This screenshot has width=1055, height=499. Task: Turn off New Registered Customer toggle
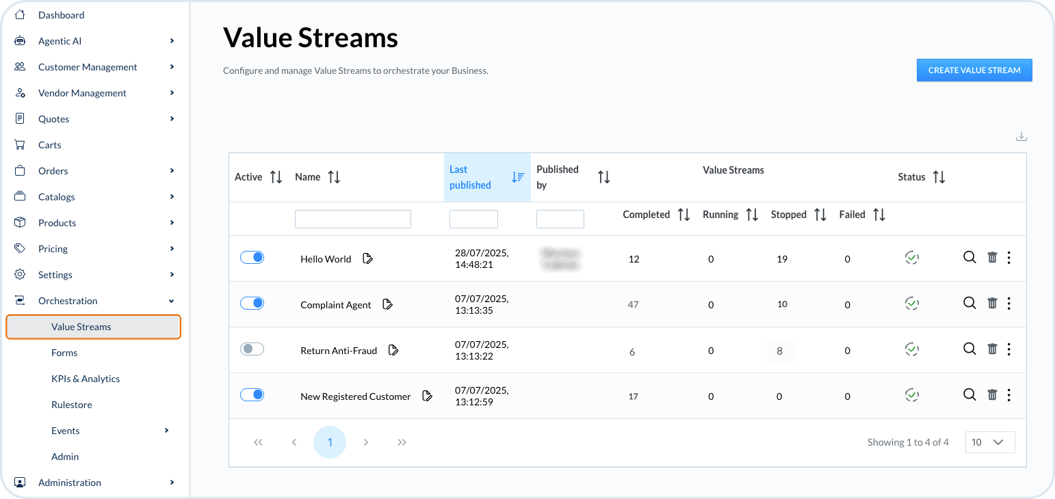point(252,394)
